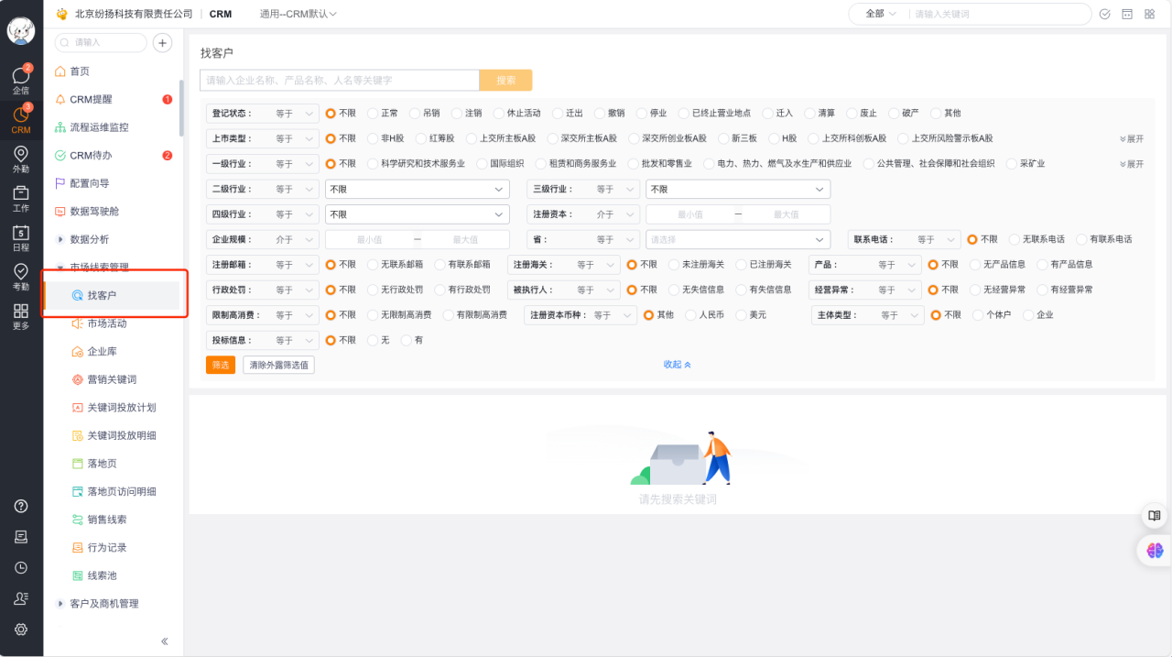Select 吊销 radio for 登记状态
1172x657 pixels.
click(x=415, y=114)
